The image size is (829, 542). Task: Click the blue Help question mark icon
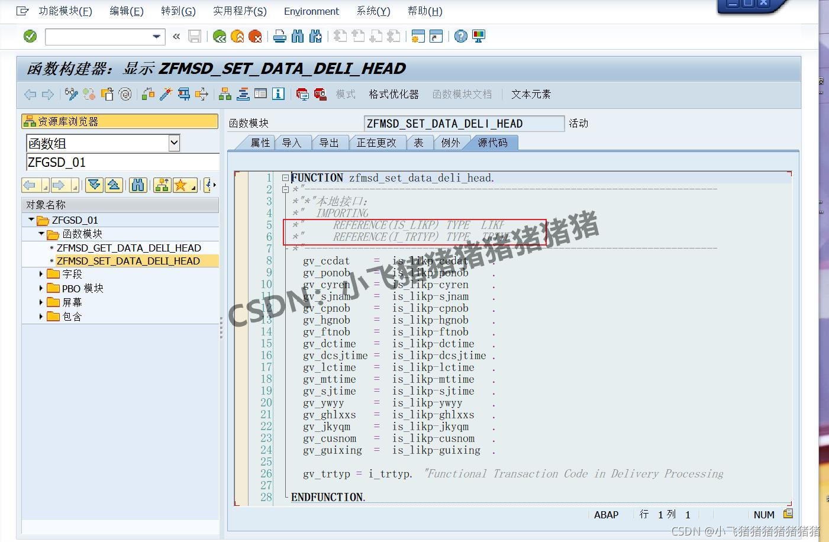point(461,37)
